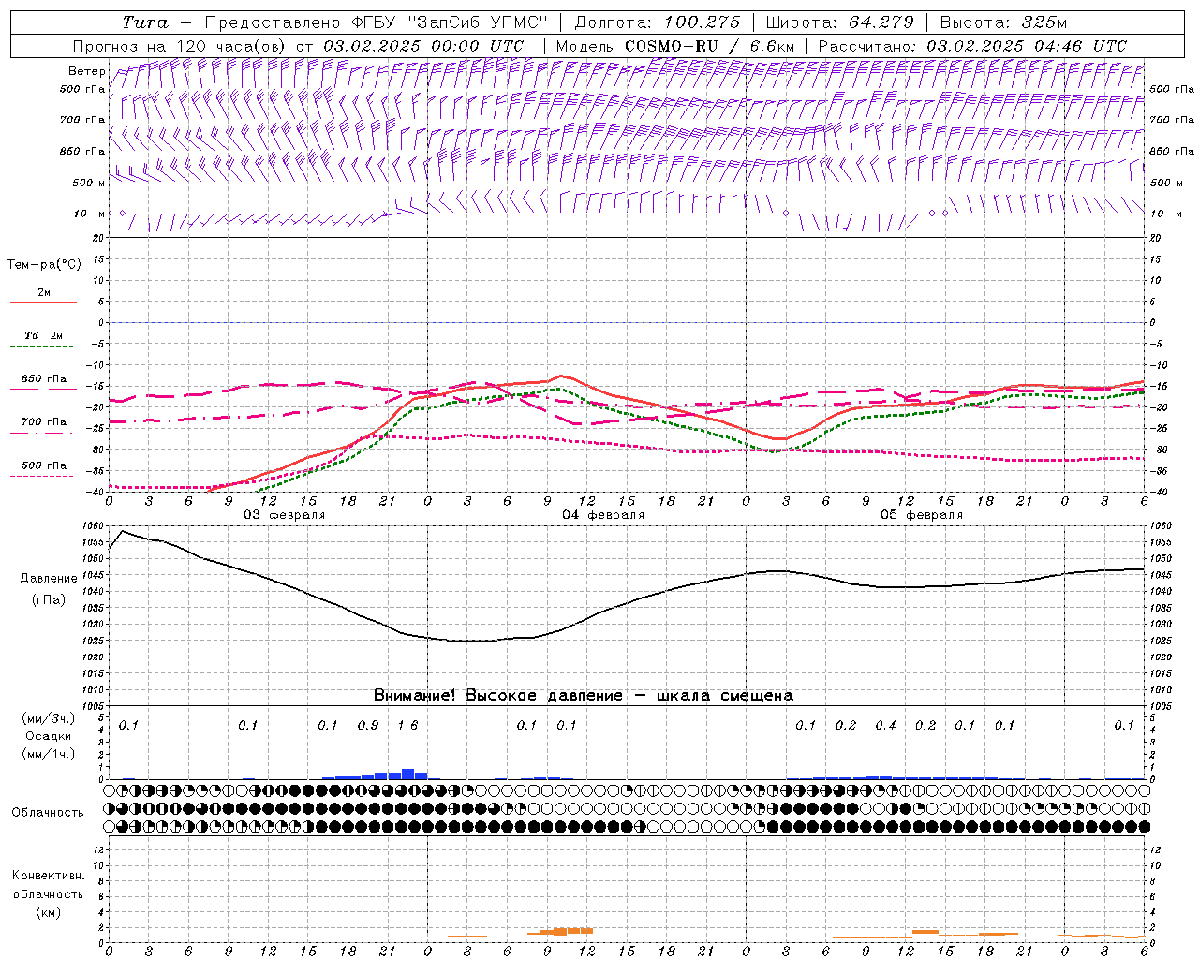The width and height of the screenshot is (1199, 959).
Task: Click the "Высота: 325м" elevation value
Action: [1002, 22]
